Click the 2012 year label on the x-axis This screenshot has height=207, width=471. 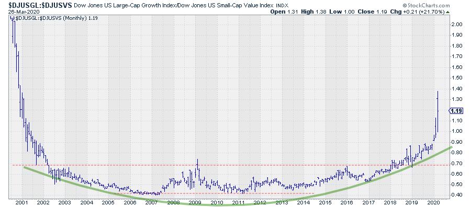click(260, 202)
